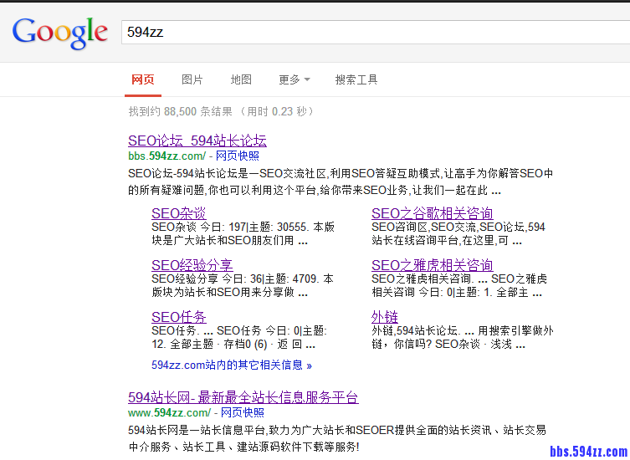
Task: Click the green www.594zz.com URL
Action: point(168,413)
